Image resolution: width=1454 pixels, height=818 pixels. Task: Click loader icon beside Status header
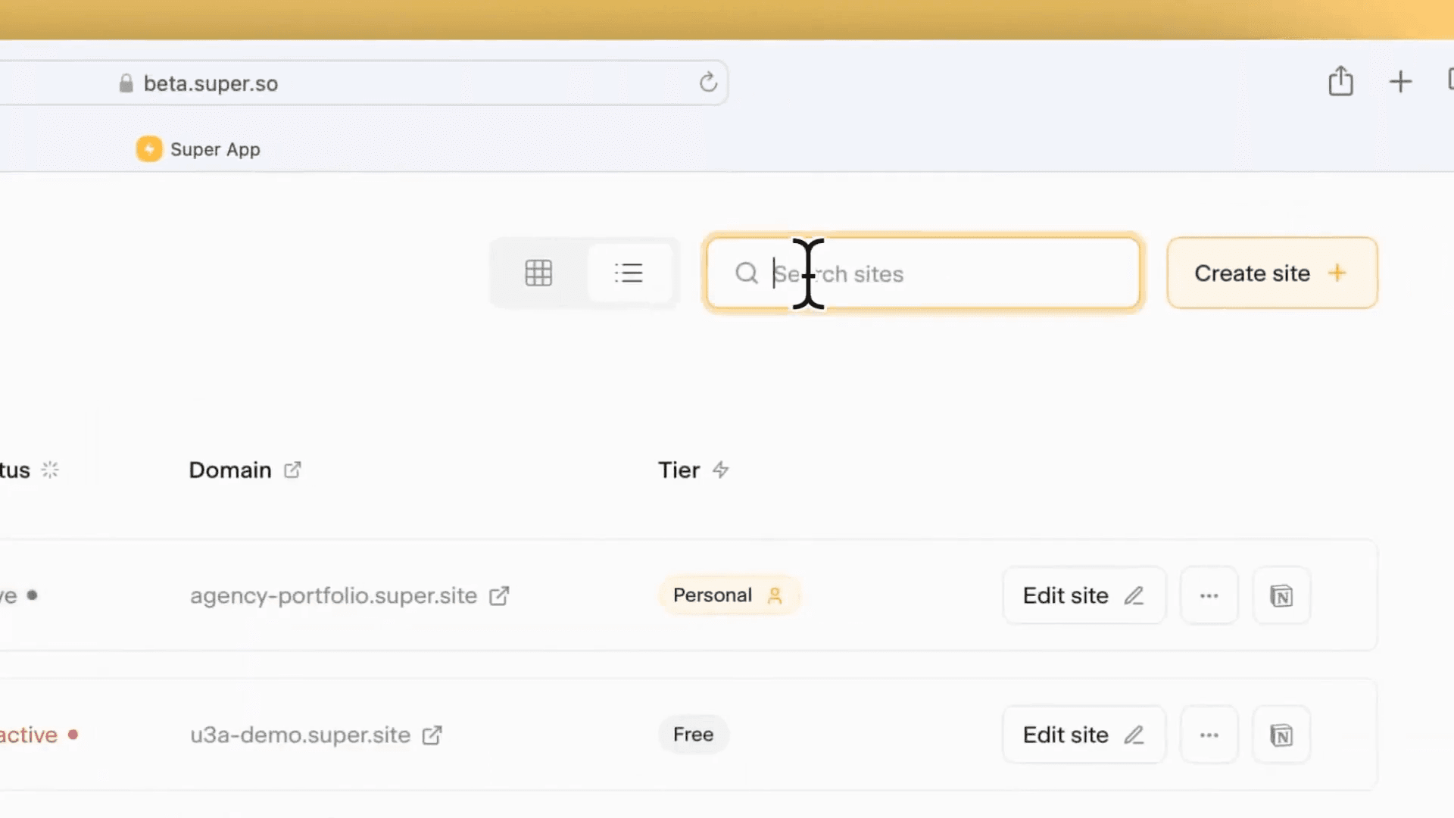50,470
